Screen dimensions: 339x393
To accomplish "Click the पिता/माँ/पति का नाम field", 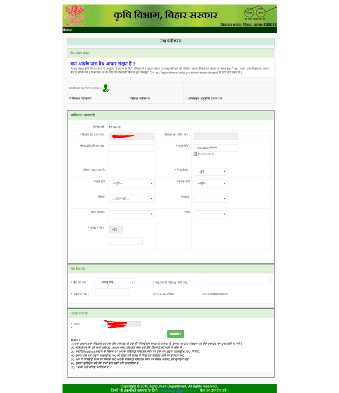I will pyautogui.click(x=132, y=148).
